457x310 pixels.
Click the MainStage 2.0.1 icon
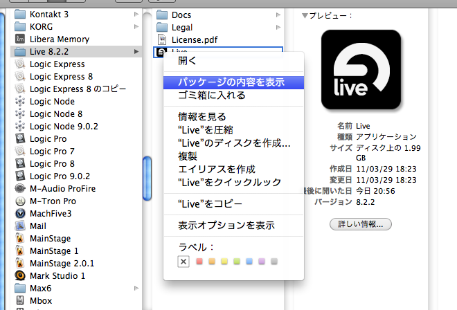pyautogui.click(x=20, y=263)
